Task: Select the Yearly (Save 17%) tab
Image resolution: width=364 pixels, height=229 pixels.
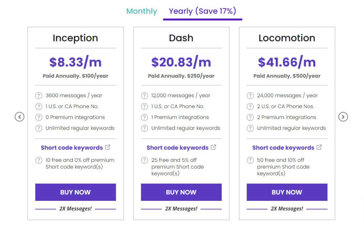Action: [202, 11]
